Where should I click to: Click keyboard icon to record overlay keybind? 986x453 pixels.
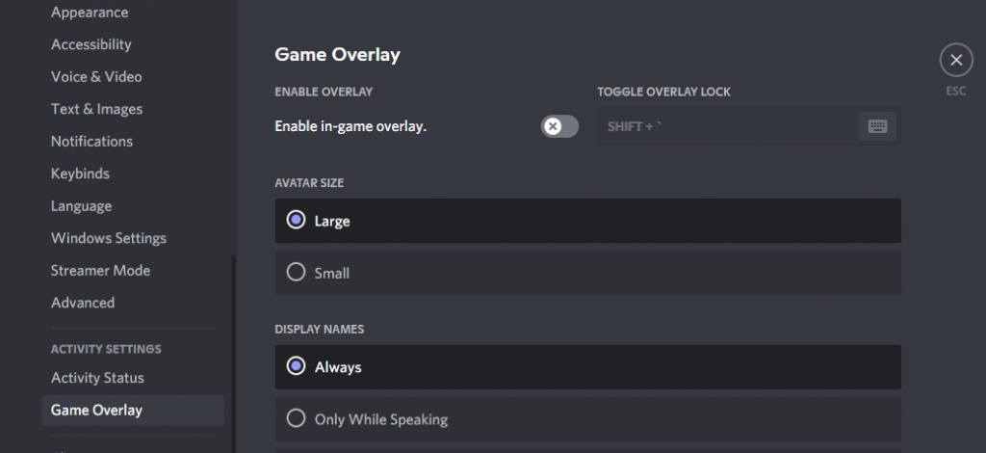click(877, 126)
